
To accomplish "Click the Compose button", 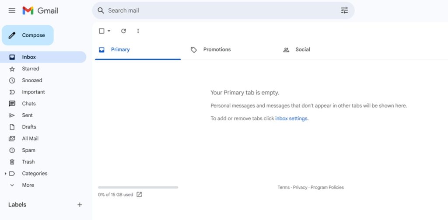I will coord(28,35).
